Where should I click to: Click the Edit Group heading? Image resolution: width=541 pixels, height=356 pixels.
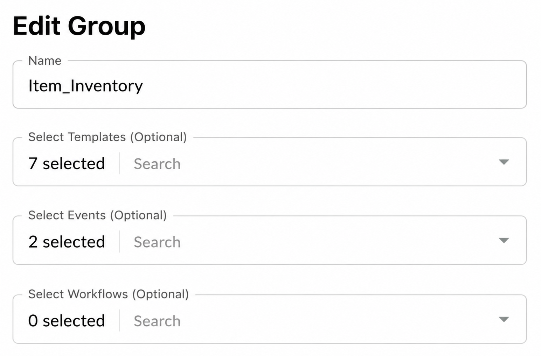click(x=79, y=26)
